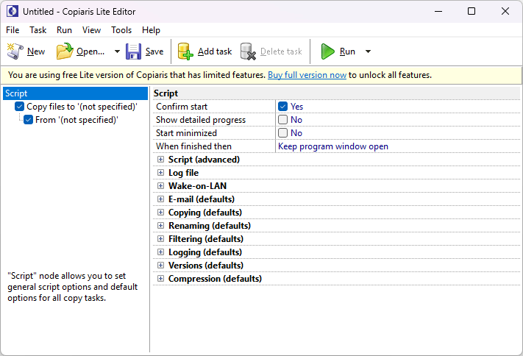Viewport: 523px width, 356px height.
Task: Enable the Start minimized checkbox
Action: (x=283, y=133)
